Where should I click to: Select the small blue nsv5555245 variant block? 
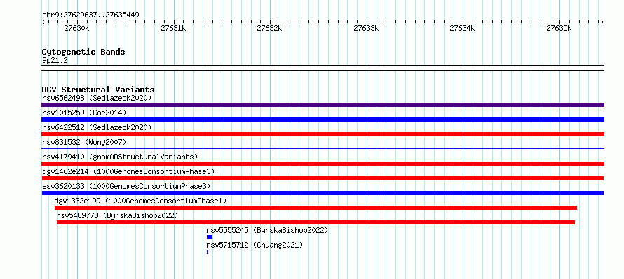[210, 237]
